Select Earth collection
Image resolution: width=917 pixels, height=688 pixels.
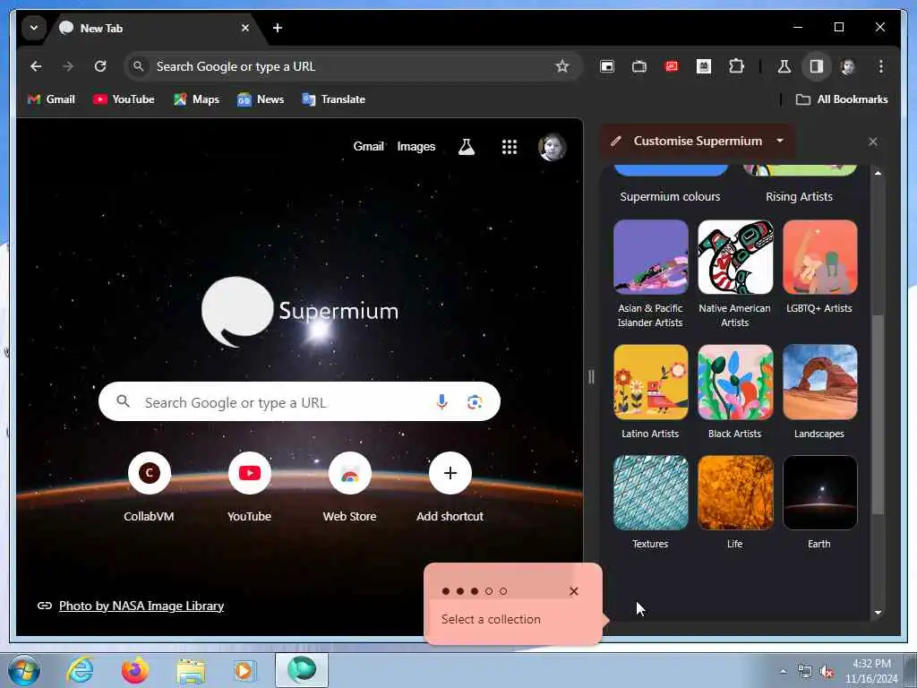pos(820,503)
